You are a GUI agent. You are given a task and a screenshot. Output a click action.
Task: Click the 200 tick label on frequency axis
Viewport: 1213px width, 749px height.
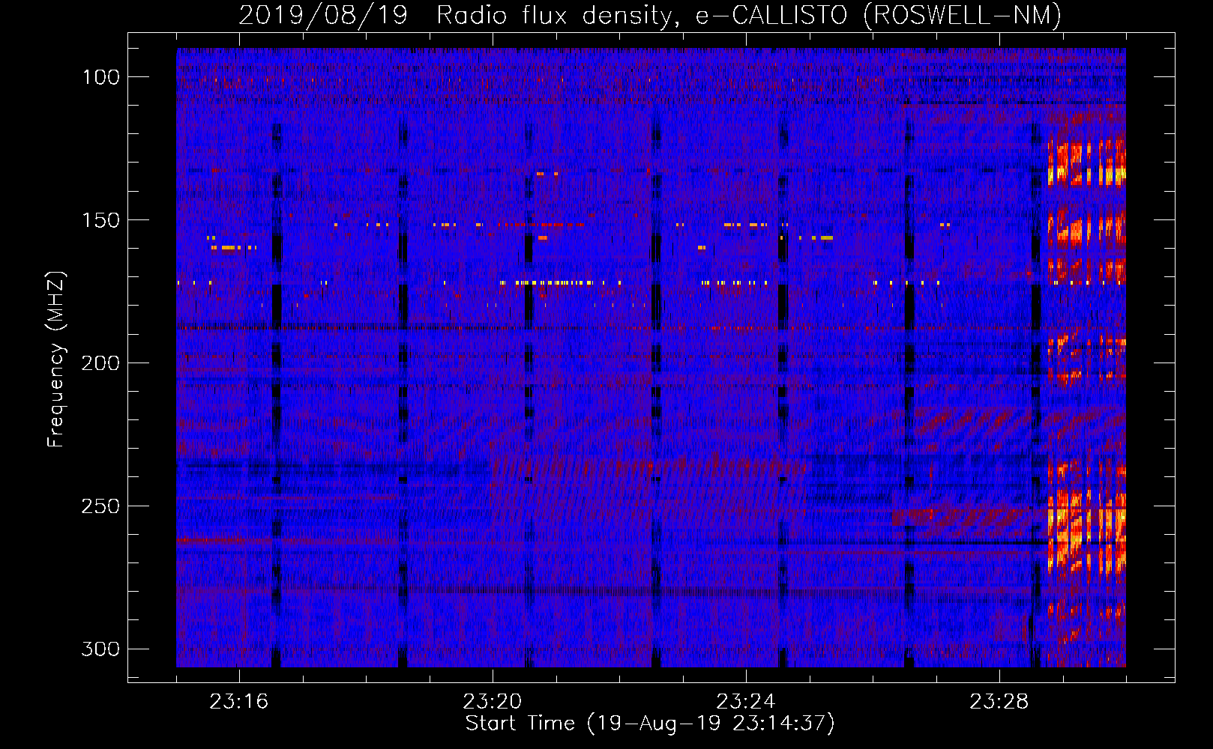(100, 363)
